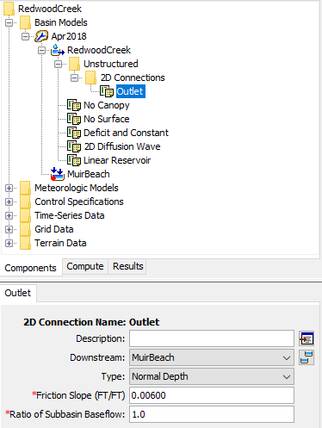The width and height of the screenshot is (322, 428).
Task: Click the 2D Connections folder icon
Action: (x=90, y=78)
